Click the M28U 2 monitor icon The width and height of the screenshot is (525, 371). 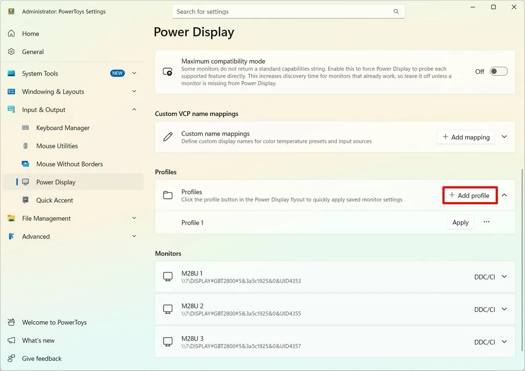click(168, 309)
